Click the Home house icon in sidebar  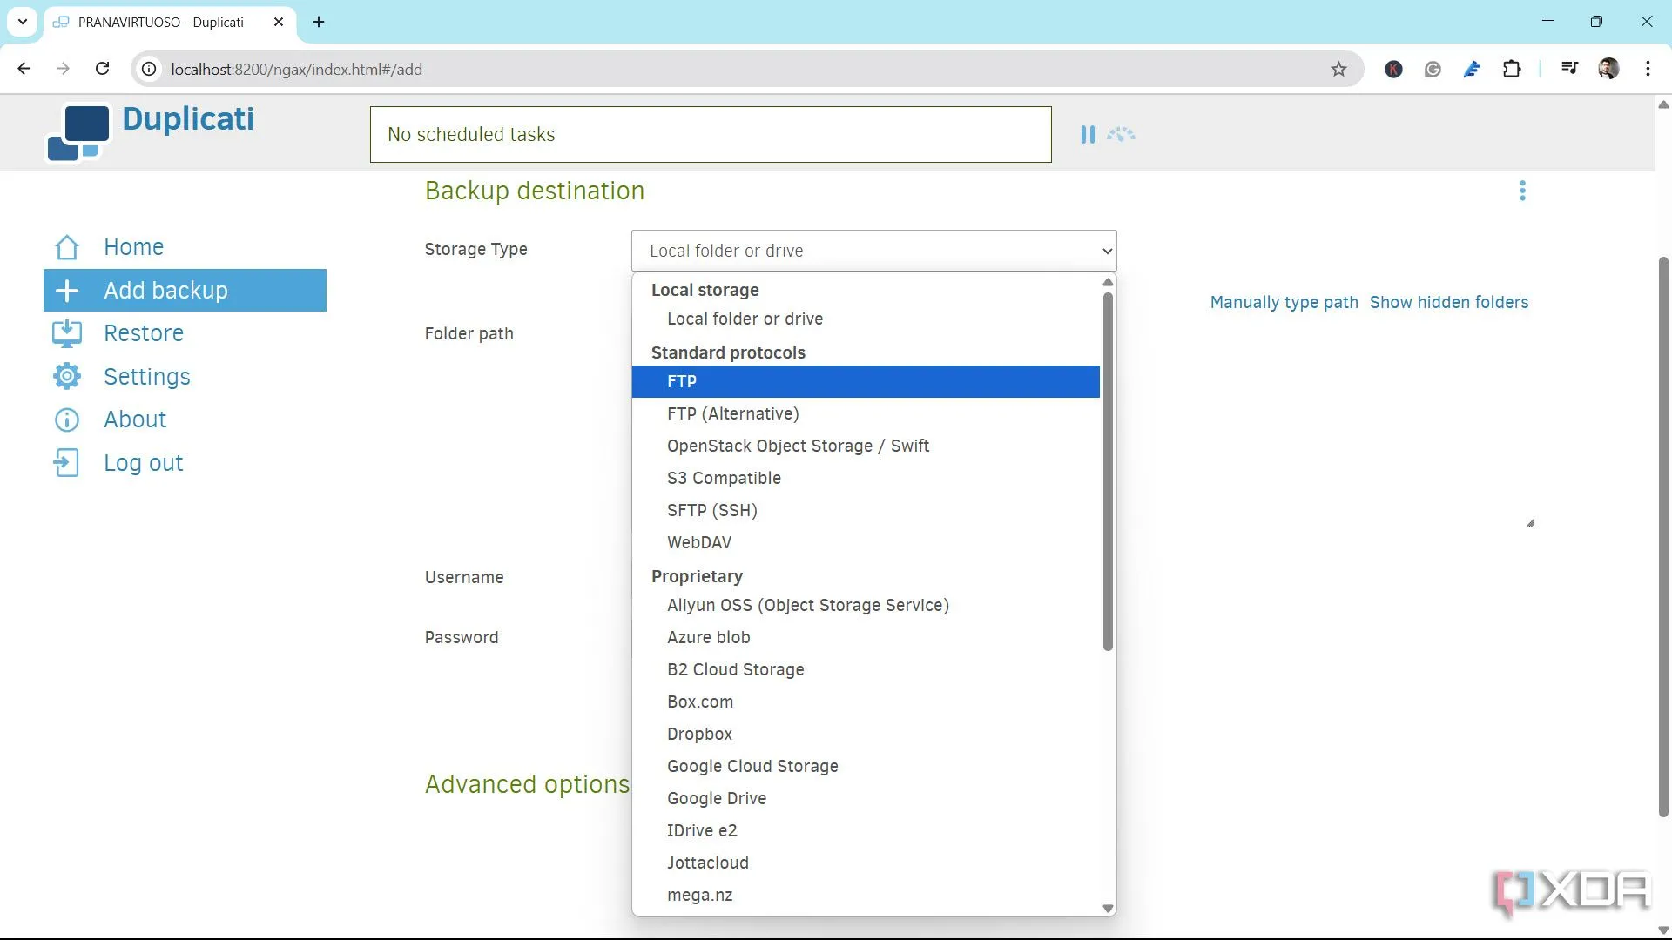[x=67, y=247]
